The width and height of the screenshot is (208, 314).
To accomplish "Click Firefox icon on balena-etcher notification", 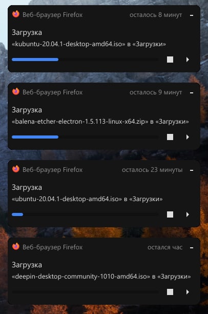I will pyautogui.click(x=16, y=91).
